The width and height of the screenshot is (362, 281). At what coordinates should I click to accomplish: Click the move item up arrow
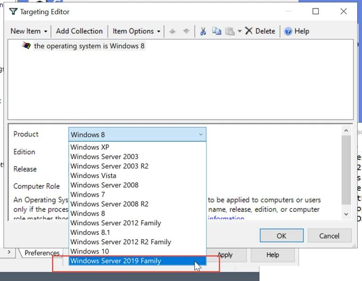coord(173,31)
